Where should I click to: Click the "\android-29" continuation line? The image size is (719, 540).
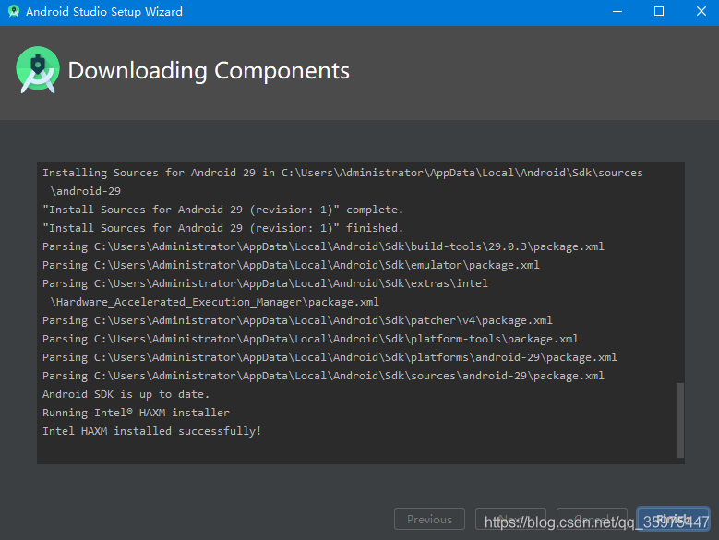point(85,191)
